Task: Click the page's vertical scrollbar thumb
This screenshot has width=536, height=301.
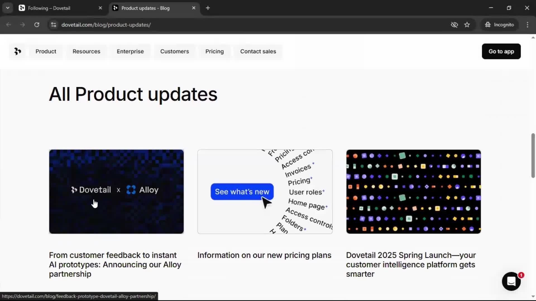Action: pyautogui.click(x=533, y=156)
